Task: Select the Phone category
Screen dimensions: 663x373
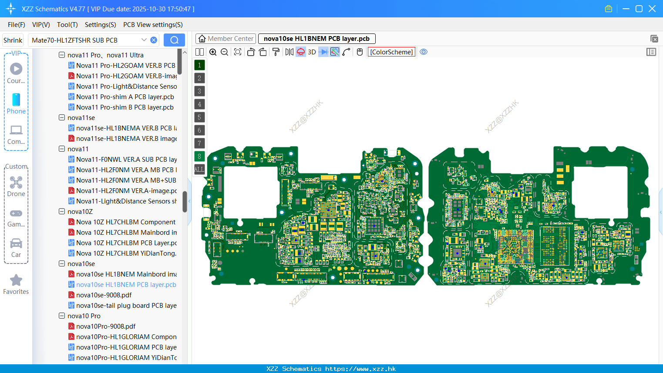Action: (x=16, y=104)
